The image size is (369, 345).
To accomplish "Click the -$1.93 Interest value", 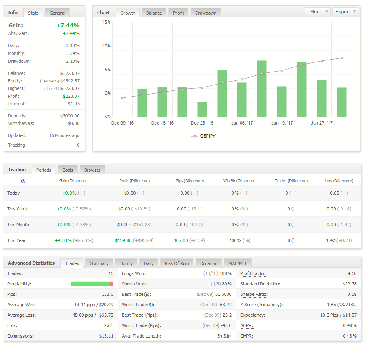I will [73, 104].
